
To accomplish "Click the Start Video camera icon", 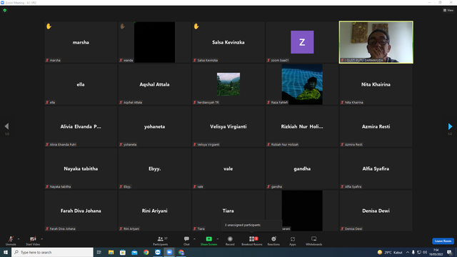I will (33, 239).
